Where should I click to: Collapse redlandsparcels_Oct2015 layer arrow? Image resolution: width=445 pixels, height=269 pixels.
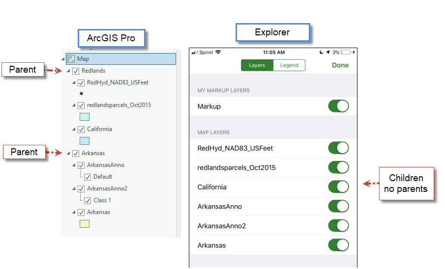(x=74, y=105)
